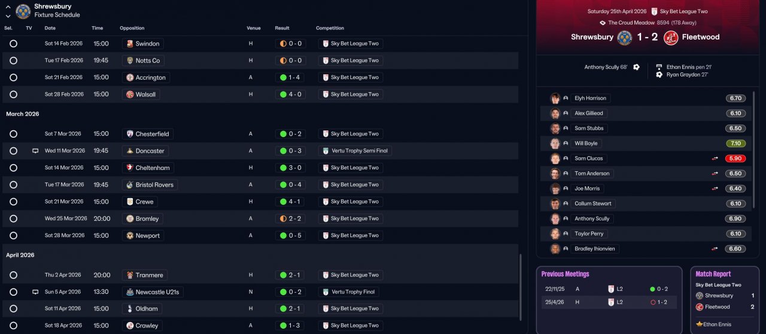Click the Swindon club badge
766x334 pixels.
point(130,44)
